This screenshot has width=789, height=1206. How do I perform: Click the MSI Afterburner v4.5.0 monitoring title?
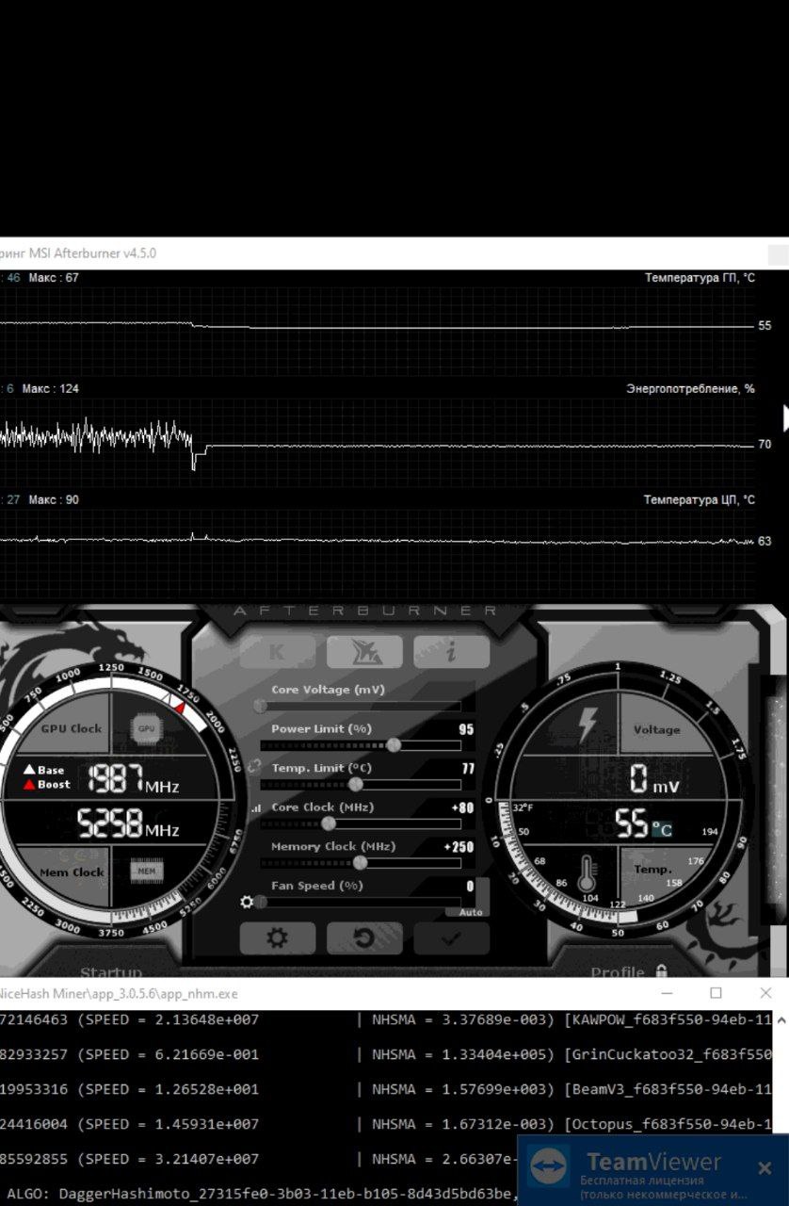[78, 253]
